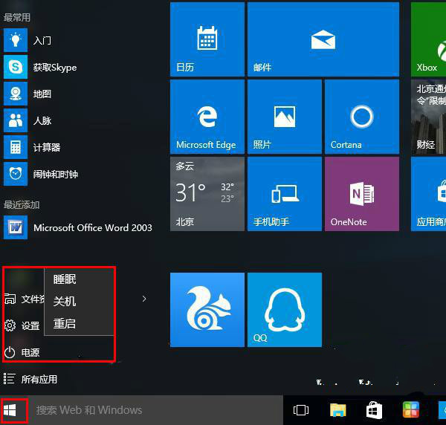
Task: Expand the File Explorer jump list arrow
Action: point(144,299)
